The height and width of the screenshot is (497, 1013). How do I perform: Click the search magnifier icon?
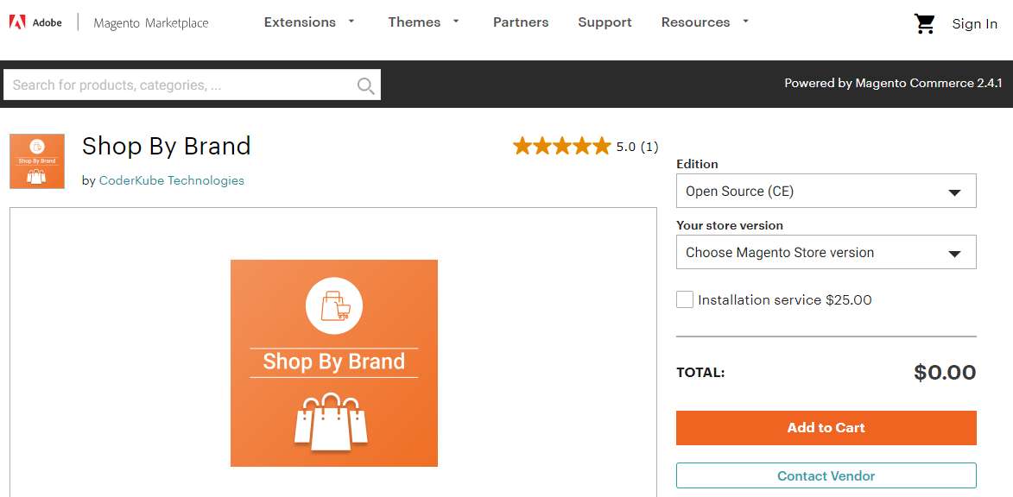(x=365, y=85)
